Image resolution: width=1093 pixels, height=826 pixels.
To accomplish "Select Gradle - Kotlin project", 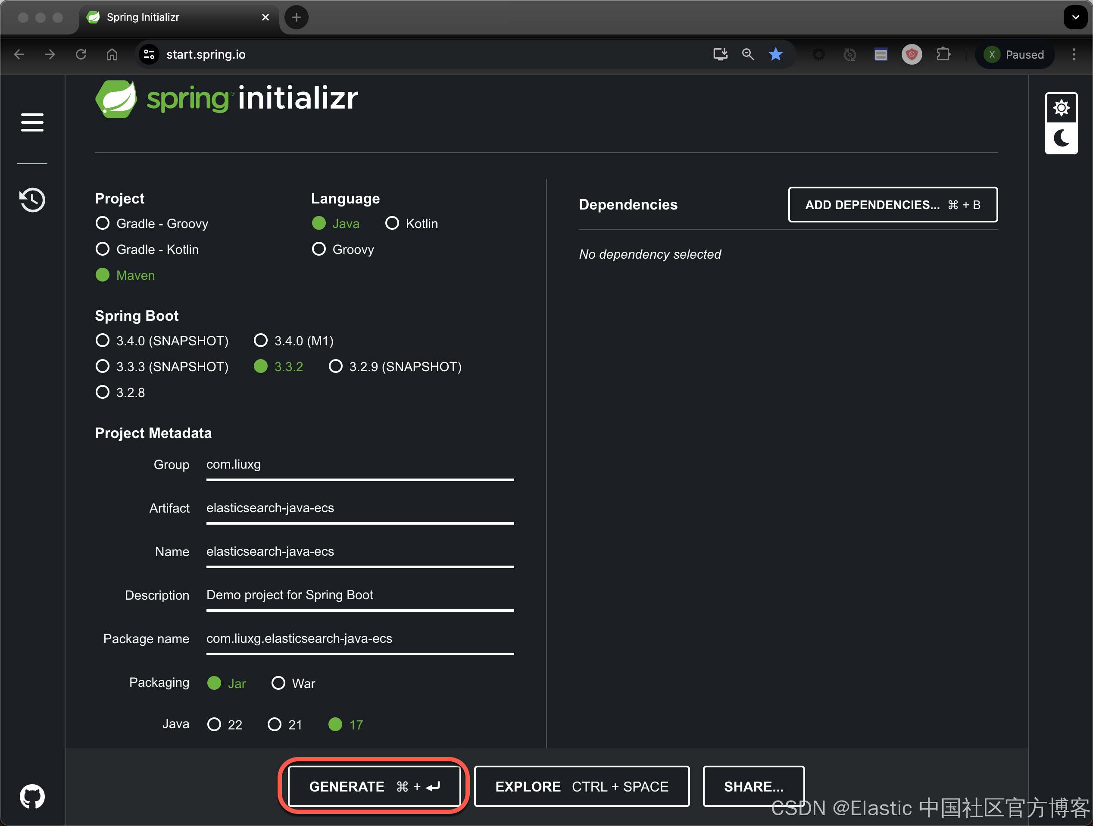I will coord(147,249).
